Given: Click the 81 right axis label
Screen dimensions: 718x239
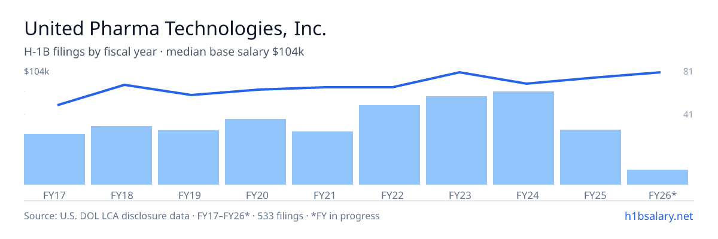Looking at the screenshot, I should (x=687, y=72).
